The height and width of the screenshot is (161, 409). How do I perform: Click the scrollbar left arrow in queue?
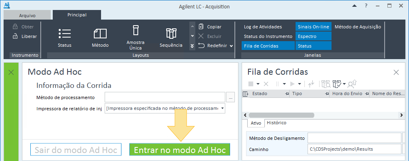(245, 115)
